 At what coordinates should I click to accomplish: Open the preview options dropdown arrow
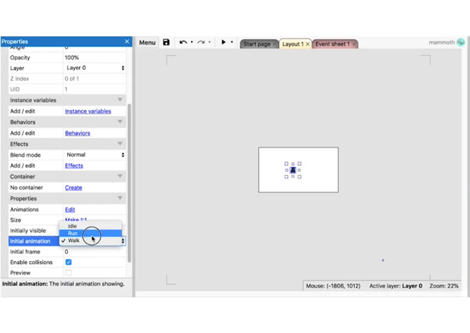[232, 42]
